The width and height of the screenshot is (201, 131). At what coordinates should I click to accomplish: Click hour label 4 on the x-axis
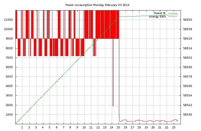[43, 127]
